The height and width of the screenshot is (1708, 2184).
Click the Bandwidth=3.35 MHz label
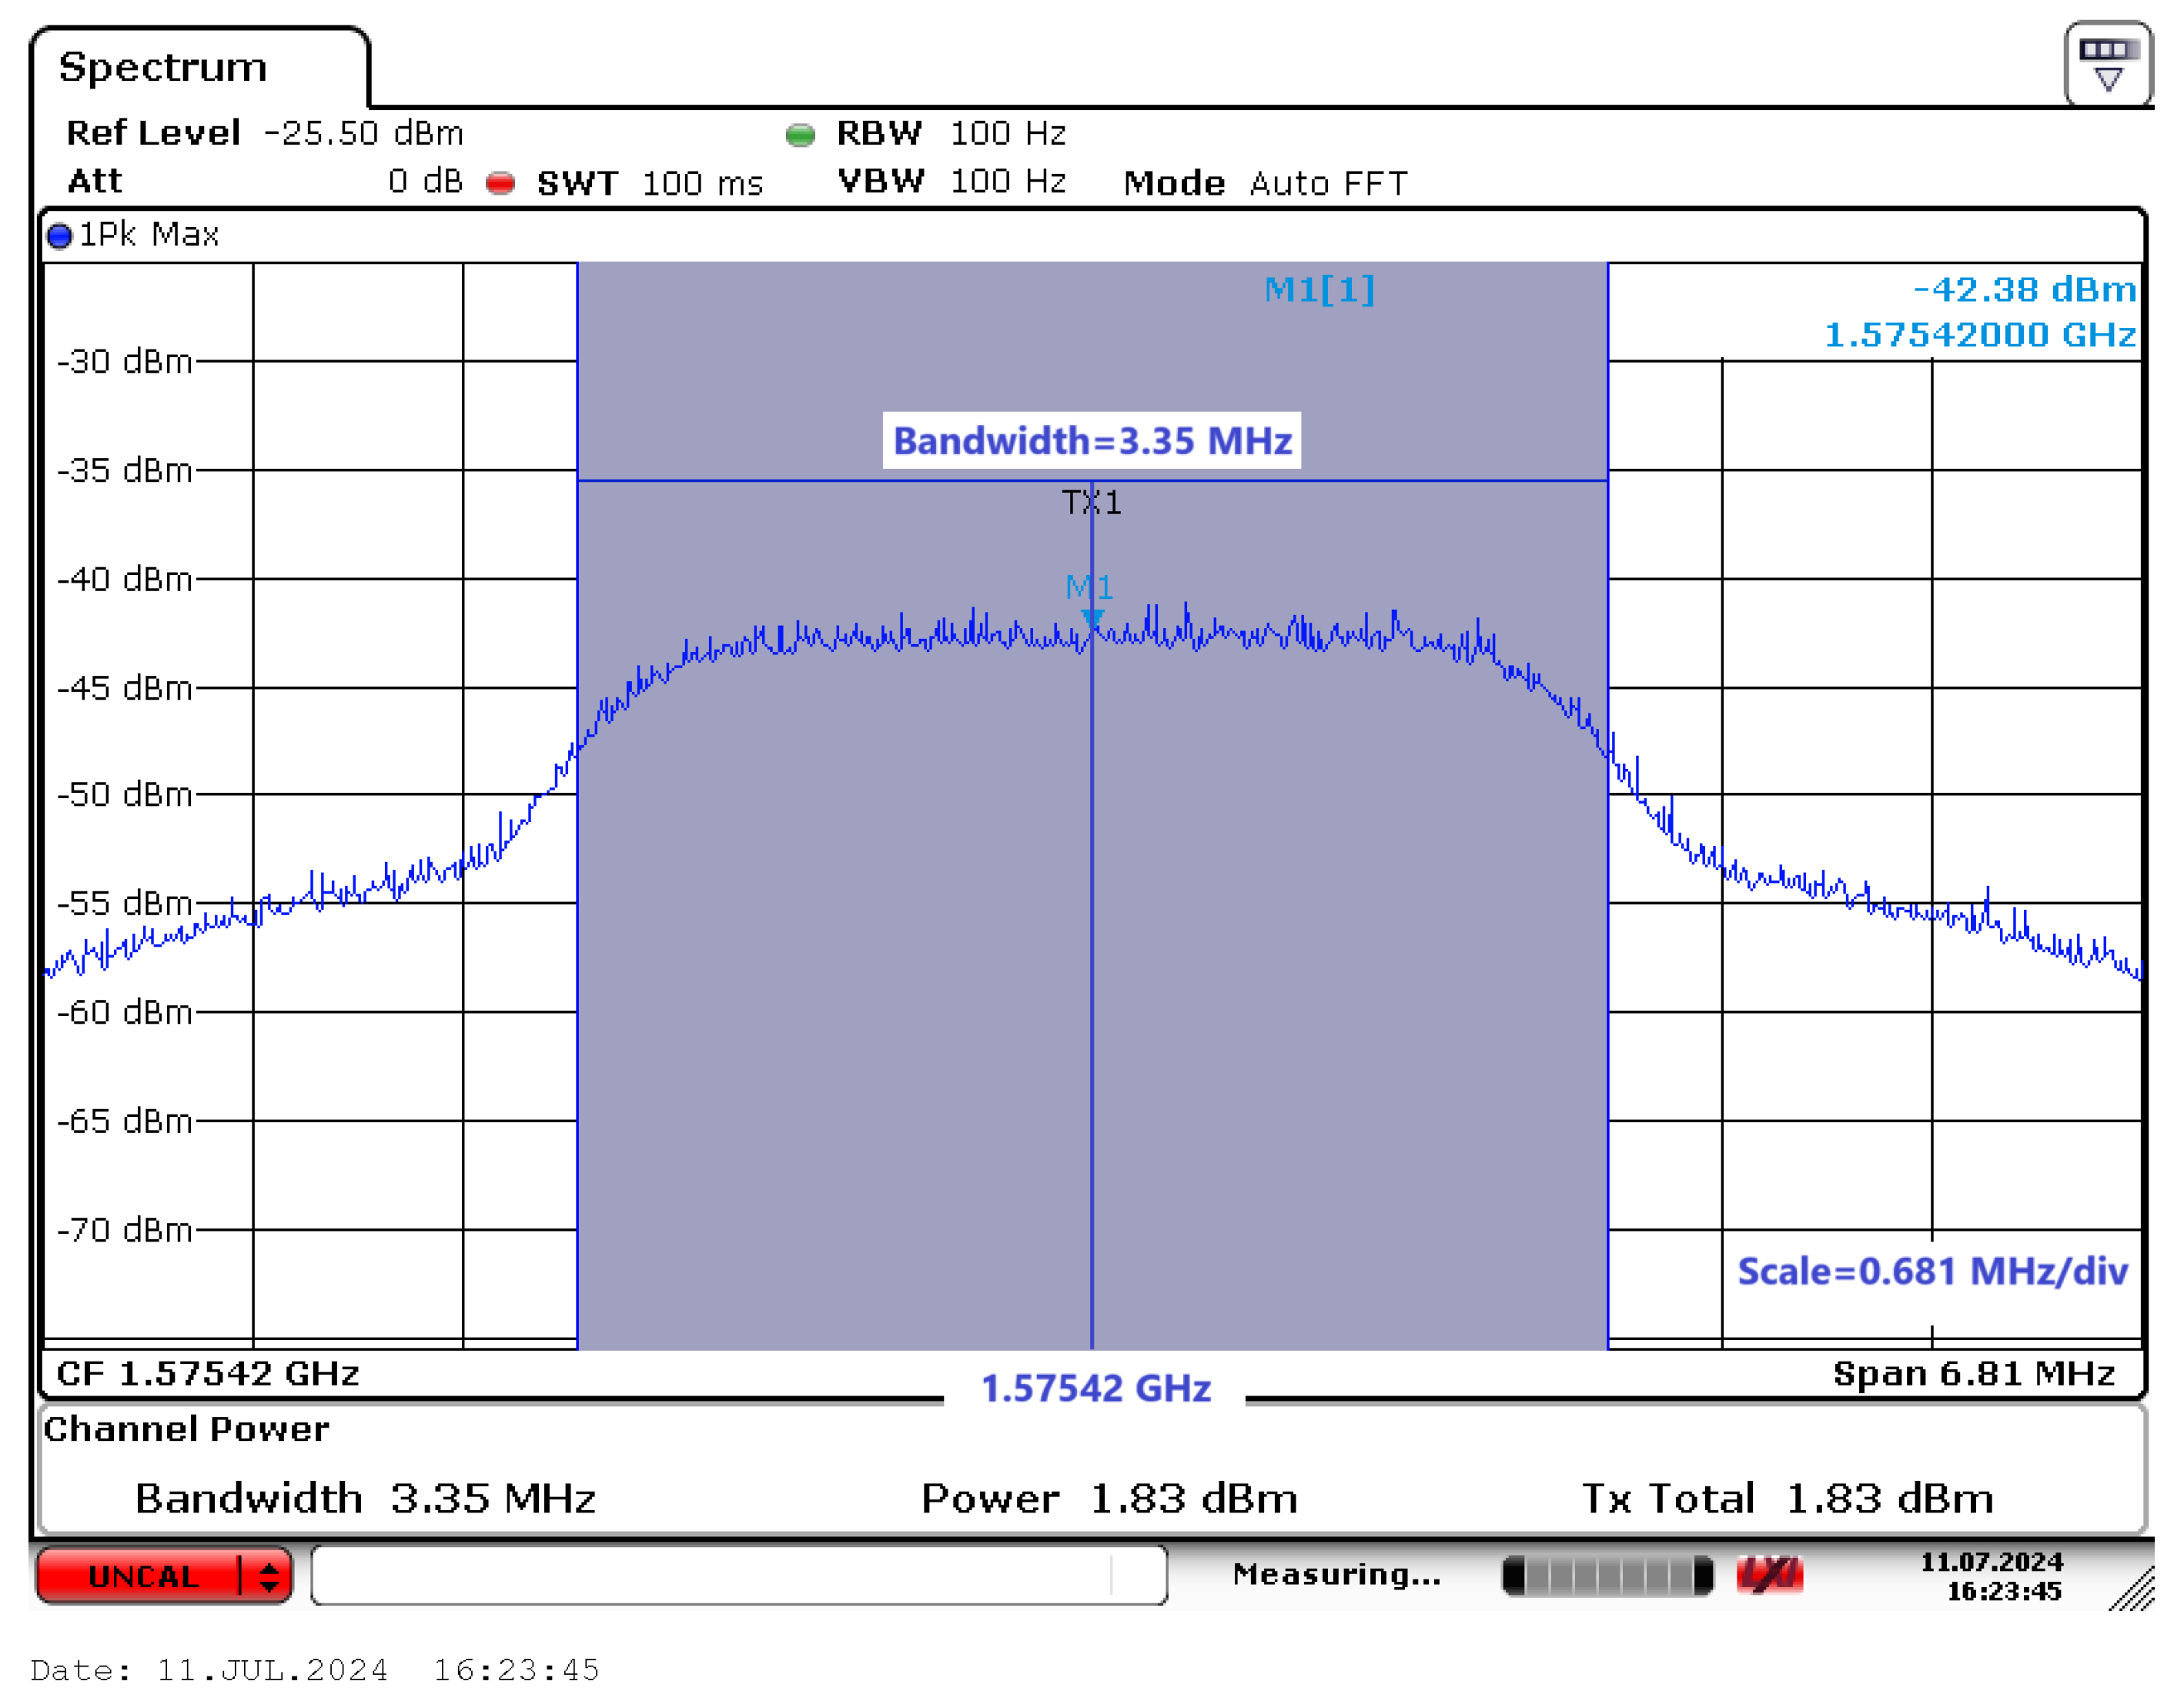[x=1091, y=440]
